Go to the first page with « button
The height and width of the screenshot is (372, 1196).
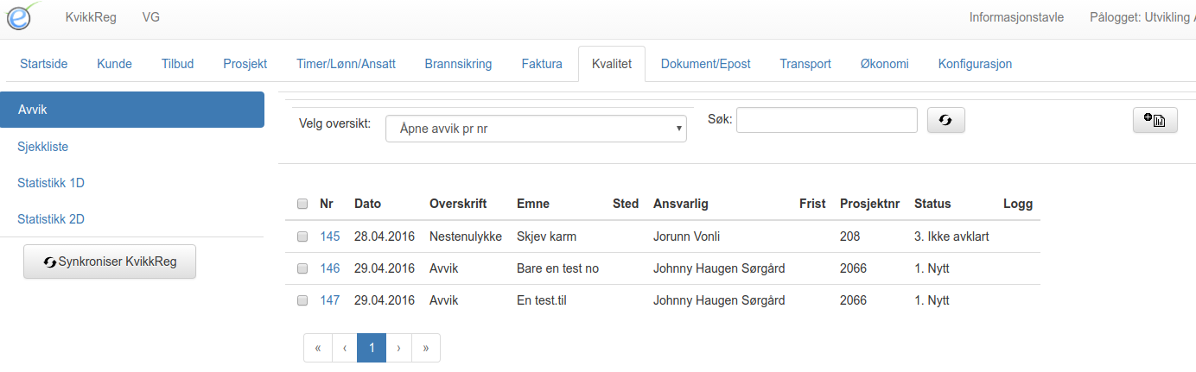point(318,348)
